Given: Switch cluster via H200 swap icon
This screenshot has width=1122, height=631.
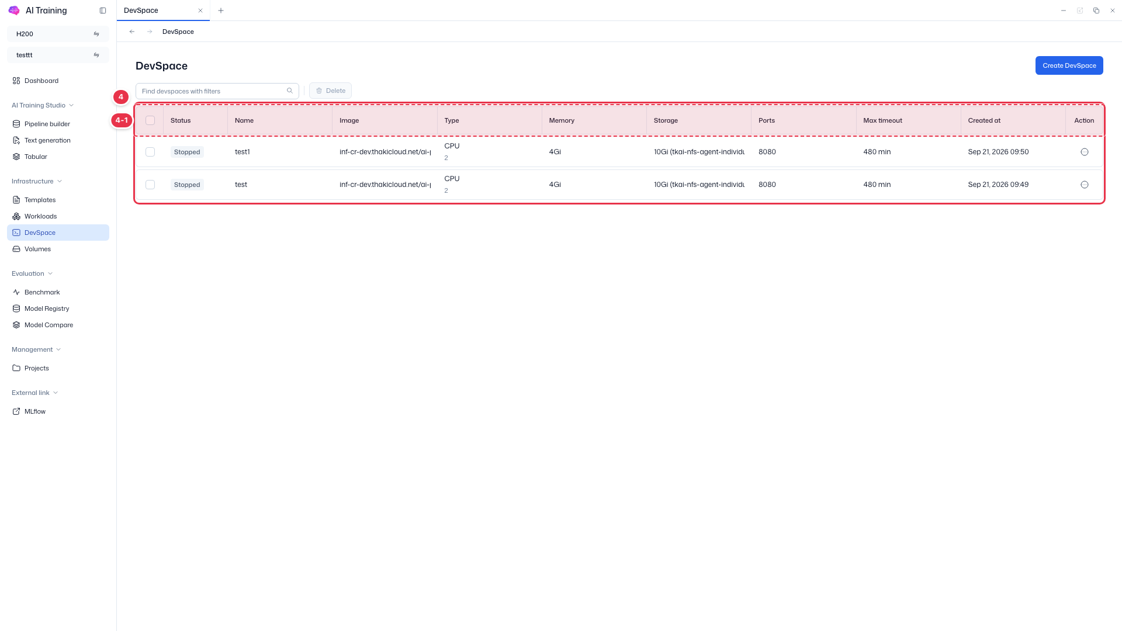Looking at the screenshot, I should pos(96,34).
